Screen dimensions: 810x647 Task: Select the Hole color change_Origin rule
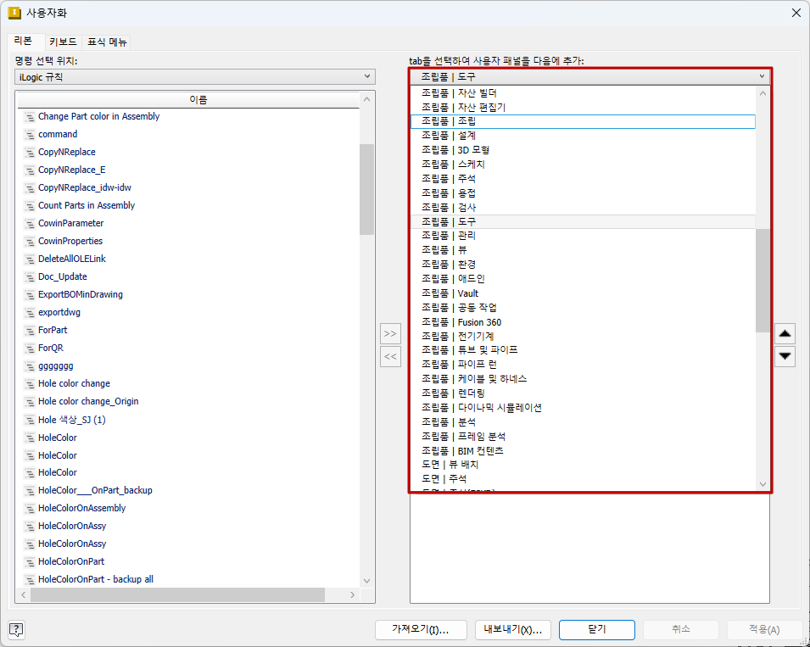(x=88, y=401)
